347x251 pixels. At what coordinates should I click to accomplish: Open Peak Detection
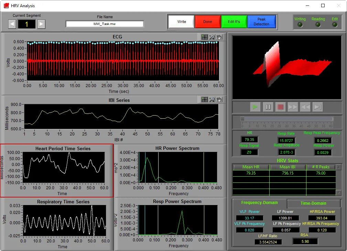[x=261, y=22]
